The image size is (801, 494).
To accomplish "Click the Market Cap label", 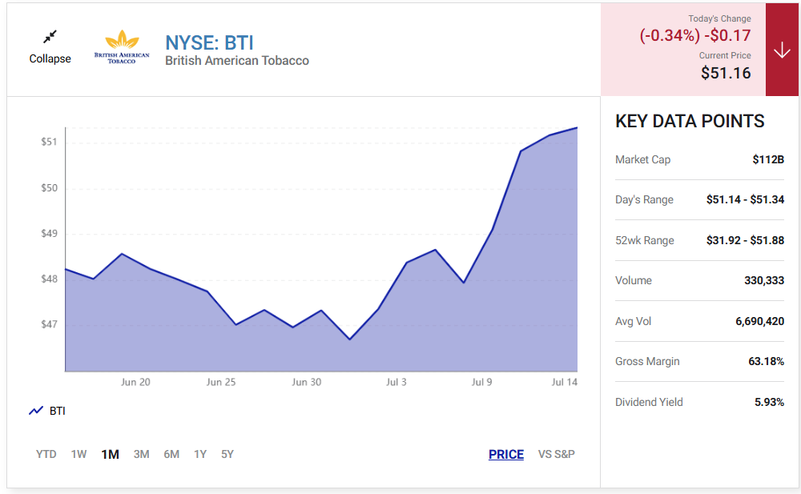I will 642,159.
